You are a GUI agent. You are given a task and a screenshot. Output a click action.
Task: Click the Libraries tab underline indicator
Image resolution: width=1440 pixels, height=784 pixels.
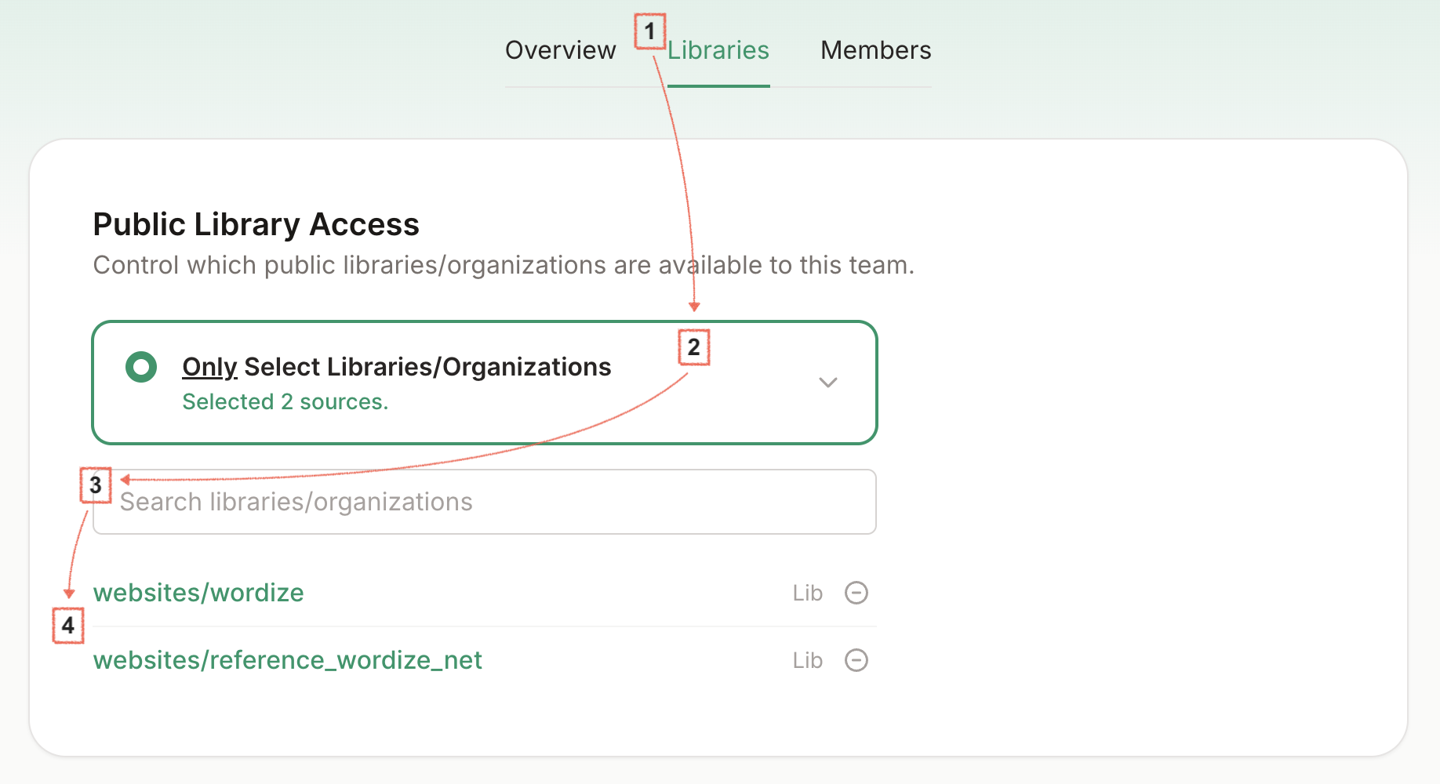point(718,88)
